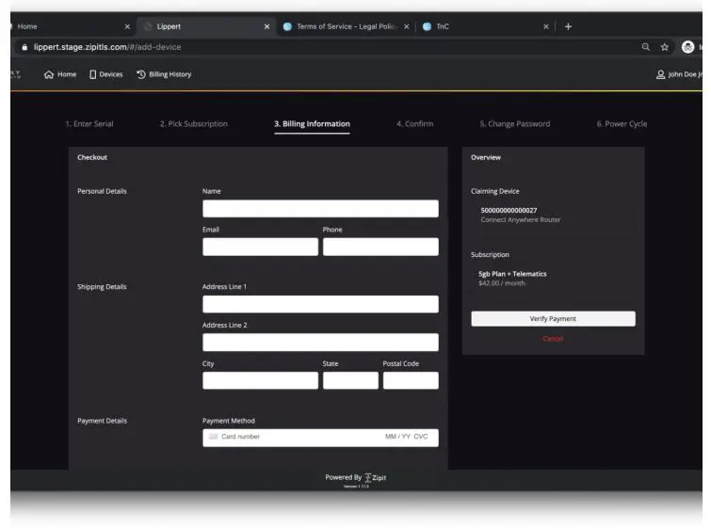Click the red Cancel link

553,339
